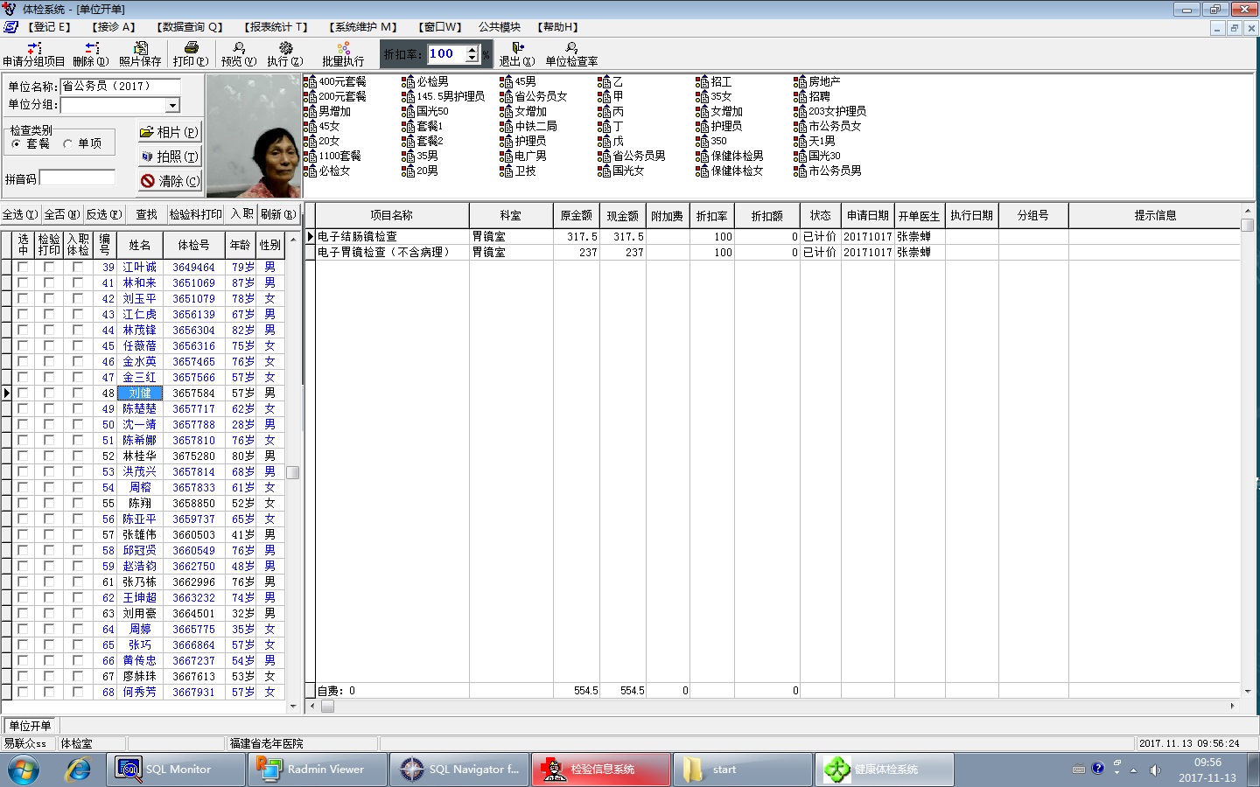This screenshot has width=1260, height=787.
Task: Click the patient list vertical scrollbar thumb
Action: click(x=293, y=472)
